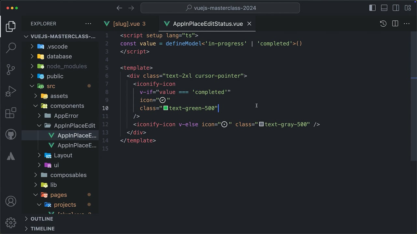Click the macOS green maximize window button
417x234 pixels.
tap(17, 8)
